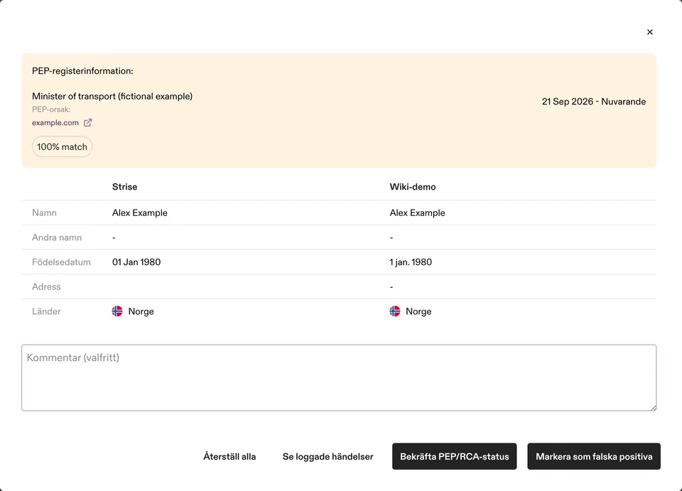Click the Wiki-demo column header
This screenshot has width=682, height=491.
click(413, 187)
